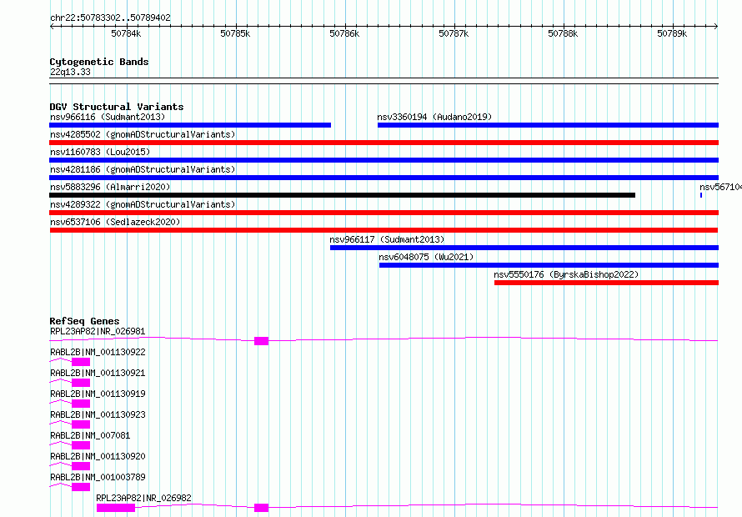This screenshot has height=517, width=742.
Task: Click the chr22:50783302..50789402 coordinate text
Action: pos(110,18)
